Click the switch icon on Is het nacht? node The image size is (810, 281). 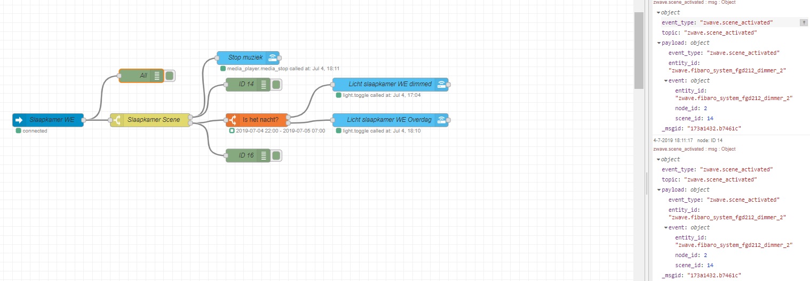click(232, 120)
